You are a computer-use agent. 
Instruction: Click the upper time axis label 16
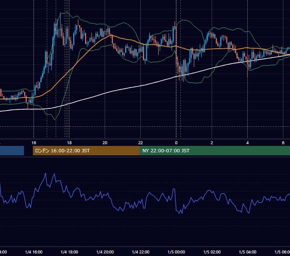pyautogui.click(x=34, y=143)
